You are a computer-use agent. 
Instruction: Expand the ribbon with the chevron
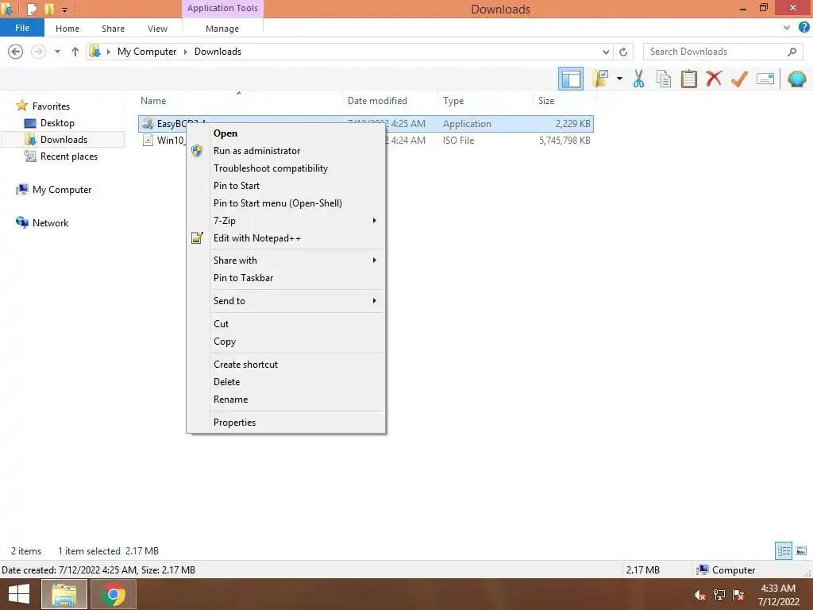(787, 28)
